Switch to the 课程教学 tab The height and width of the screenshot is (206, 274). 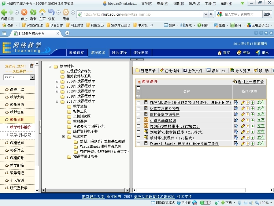pos(98,53)
